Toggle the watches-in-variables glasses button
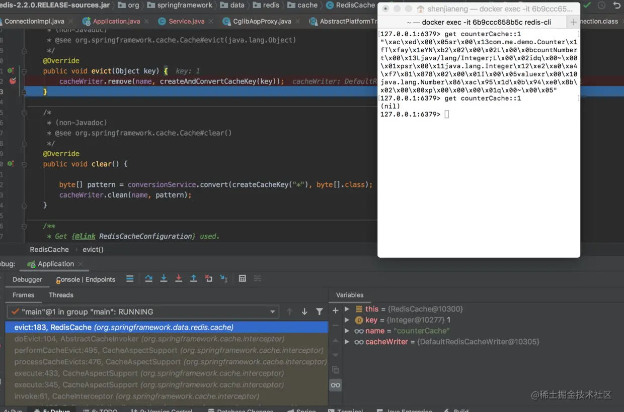The width and height of the screenshot is (624, 412). click(336, 385)
